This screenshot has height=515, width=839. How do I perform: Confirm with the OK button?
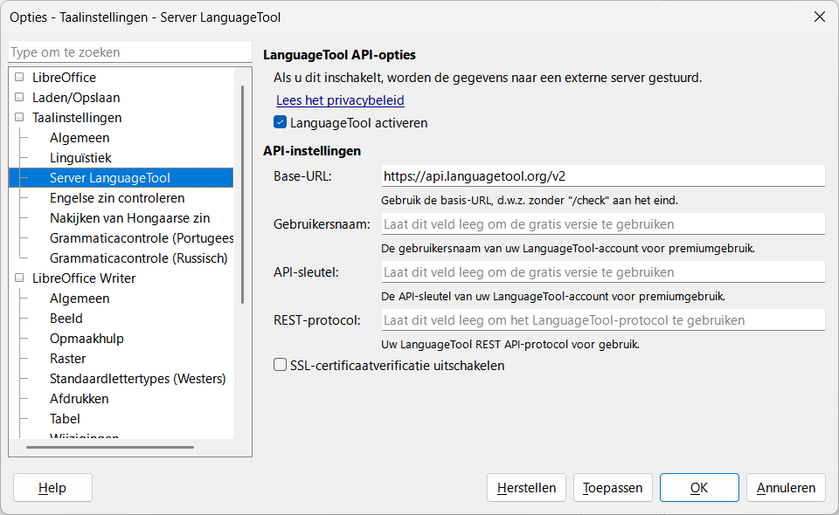pyautogui.click(x=699, y=488)
